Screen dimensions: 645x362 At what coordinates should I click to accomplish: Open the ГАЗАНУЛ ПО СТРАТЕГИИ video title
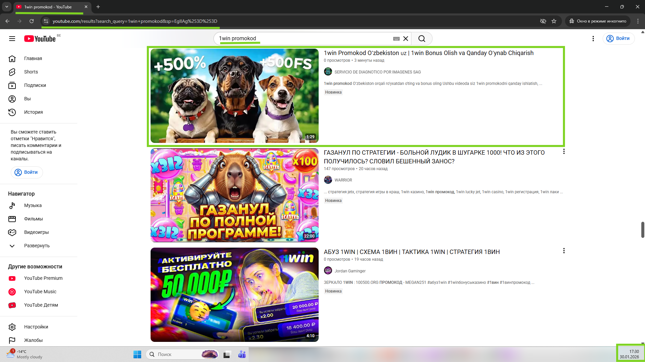[434, 157]
